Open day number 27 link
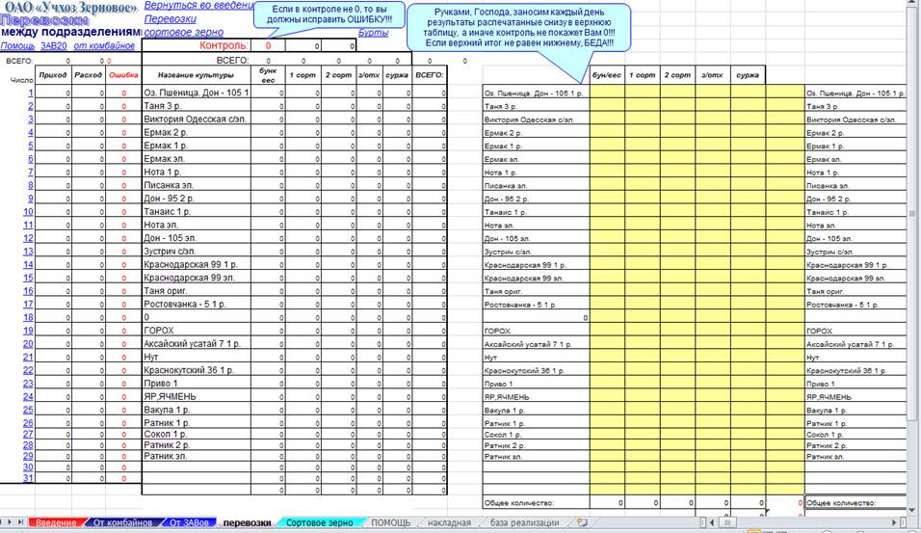 [28, 435]
